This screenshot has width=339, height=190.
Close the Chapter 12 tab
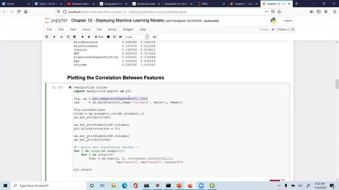(289, 4)
